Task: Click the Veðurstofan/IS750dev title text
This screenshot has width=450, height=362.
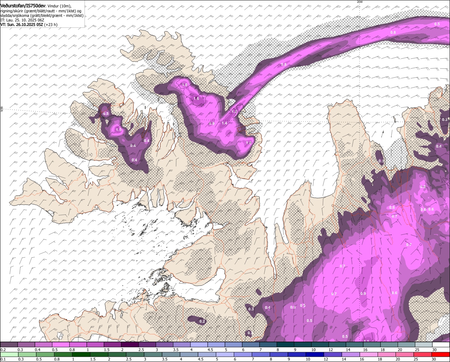Action: click(x=23, y=6)
